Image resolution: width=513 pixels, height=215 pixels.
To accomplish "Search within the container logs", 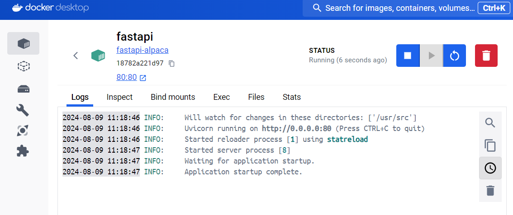I will [490, 123].
